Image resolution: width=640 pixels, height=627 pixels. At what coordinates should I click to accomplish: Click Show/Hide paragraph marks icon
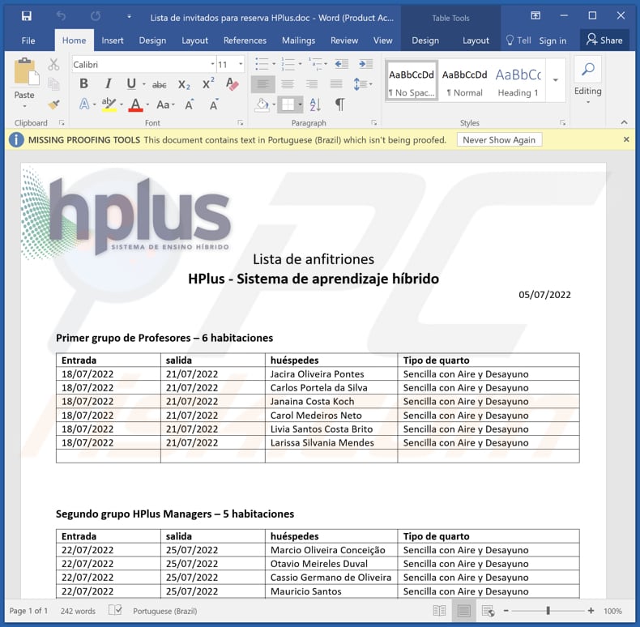(339, 105)
